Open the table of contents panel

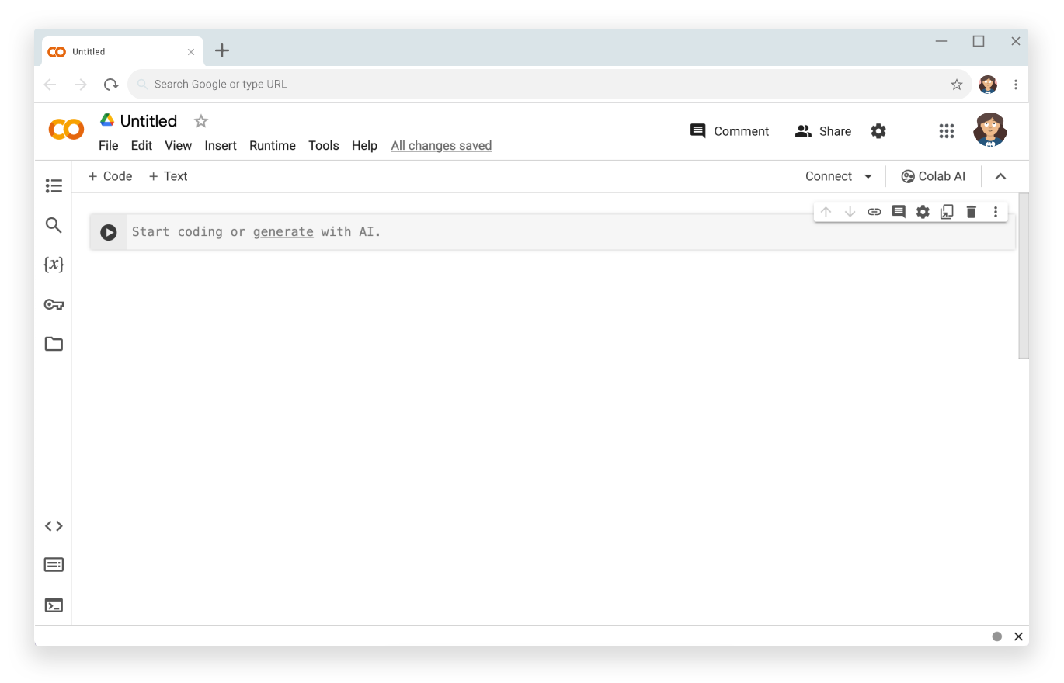click(54, 185)
